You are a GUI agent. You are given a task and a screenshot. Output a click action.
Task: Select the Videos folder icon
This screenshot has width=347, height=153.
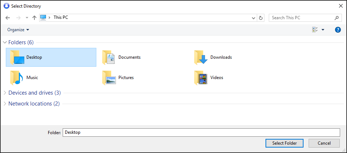click(x=201, y=78)
